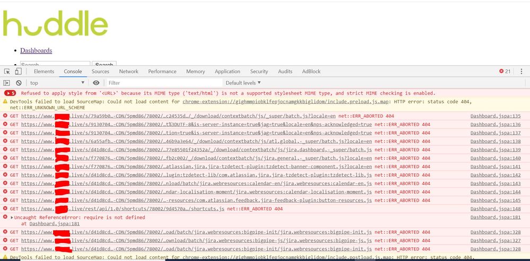
Task: Open the AdBlock tab
Action: (311, 71)
